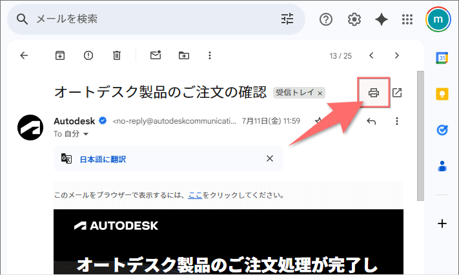Click the date 7月11日(金) 11:59
This screenshot has width=459, height=275.
click(x=271, y=121)
